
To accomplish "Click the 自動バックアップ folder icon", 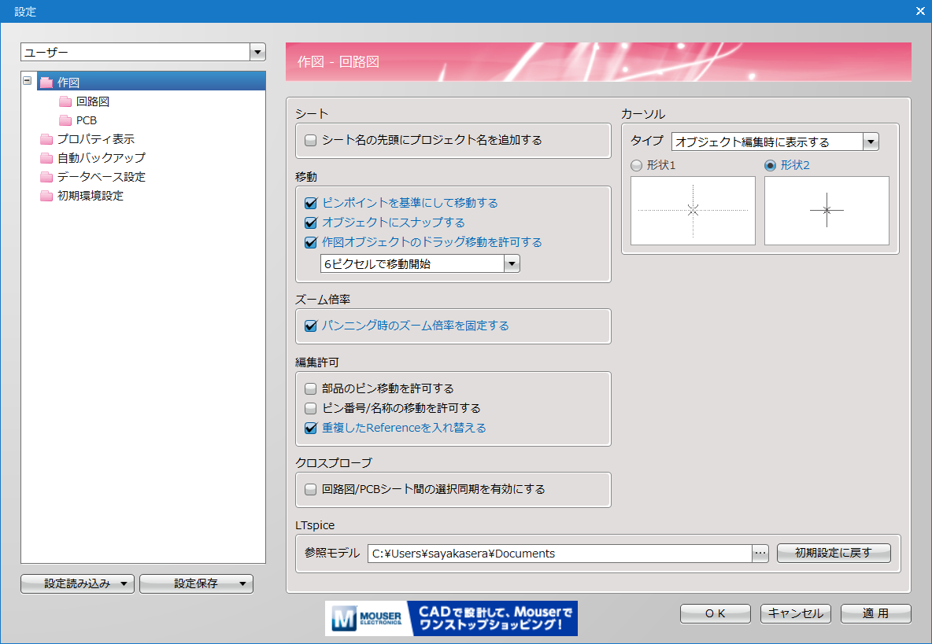I will click(x=46, y=158).
